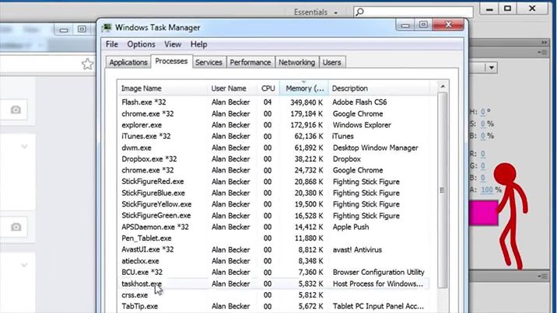Viewport: 557px width, 313px height.
Task: Click the 349,840 K memory value
Action: click(x=307, y=102)
